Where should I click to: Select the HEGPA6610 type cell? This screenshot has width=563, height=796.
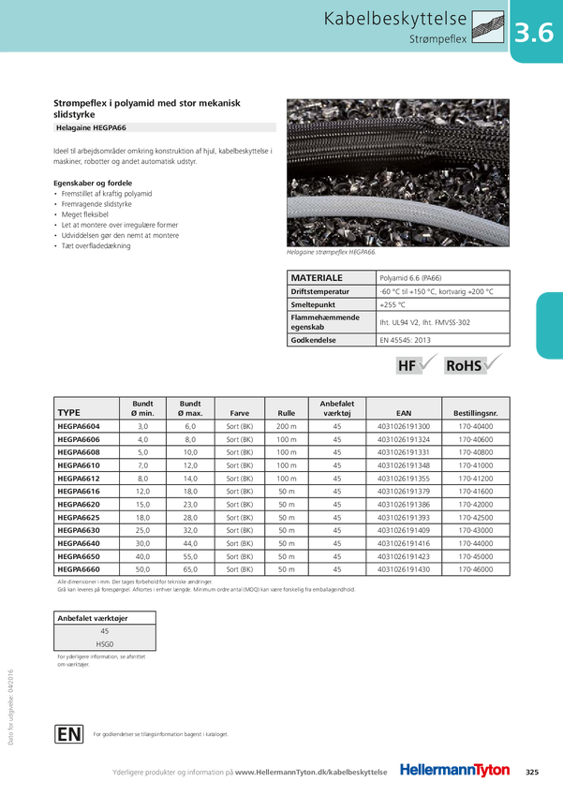click(x=86, y=465)
